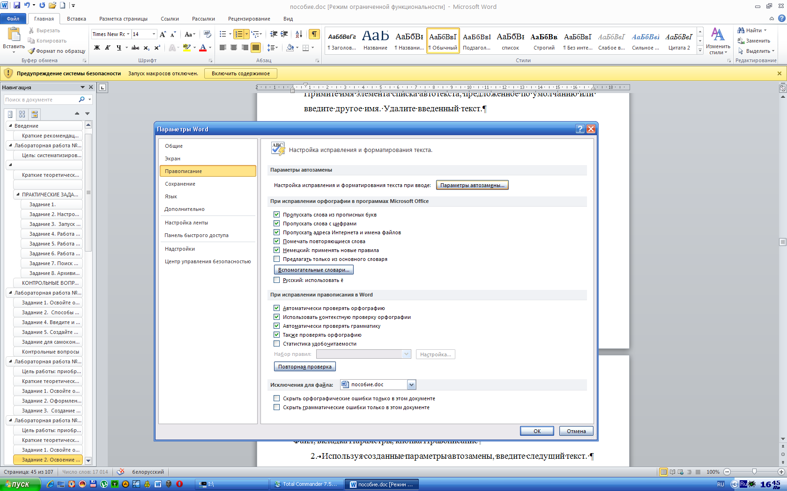Image resolution: width=787 pixels, height=491 pixels.
Task: Toggle 'Автоматически проверять грамматику' checkbox
Action: click(x=276, y=326)
